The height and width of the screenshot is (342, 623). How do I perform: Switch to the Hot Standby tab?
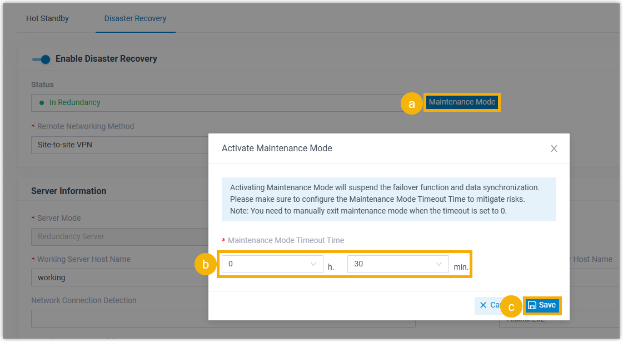tap(47, 18)
